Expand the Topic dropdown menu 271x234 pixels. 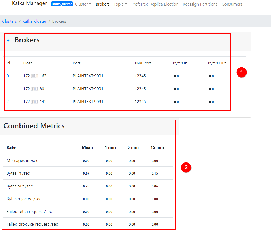click(x=120, y=4)
